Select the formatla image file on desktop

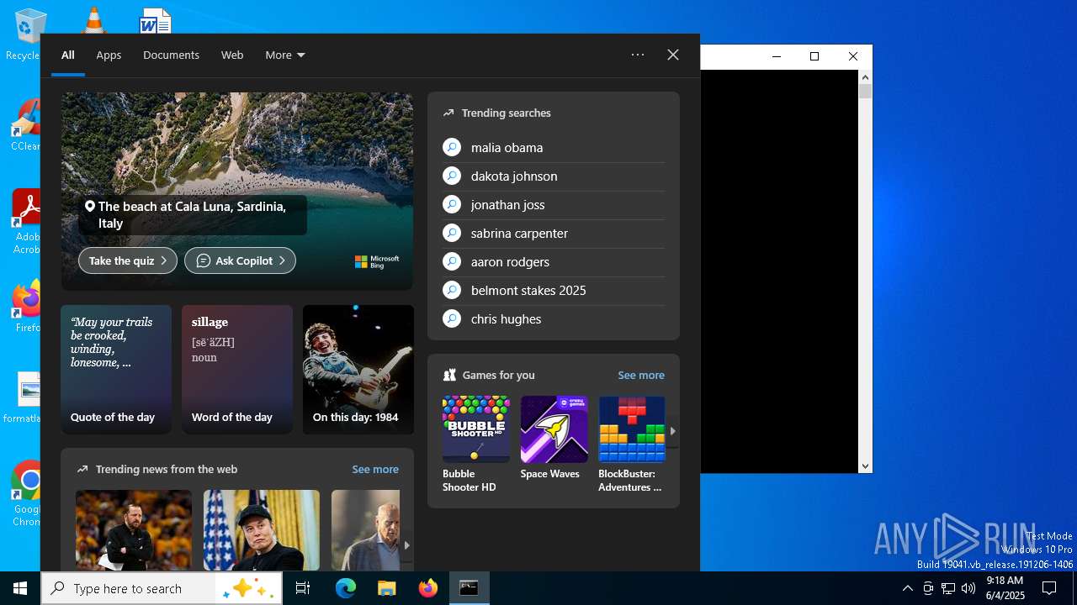coord(25,398)
